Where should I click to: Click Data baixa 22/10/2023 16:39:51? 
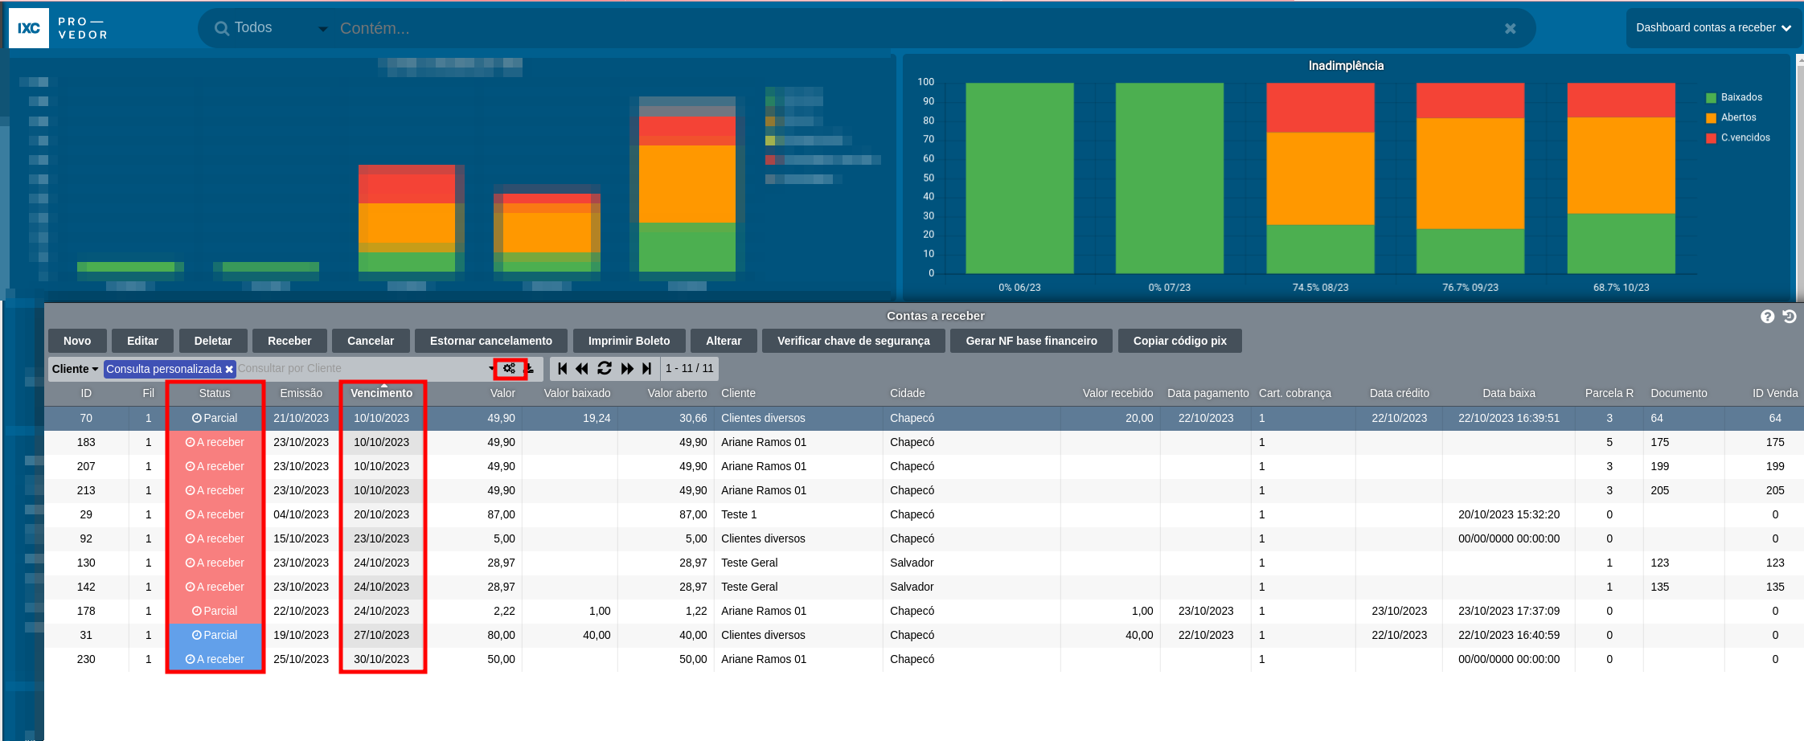tap(1509, 418)
